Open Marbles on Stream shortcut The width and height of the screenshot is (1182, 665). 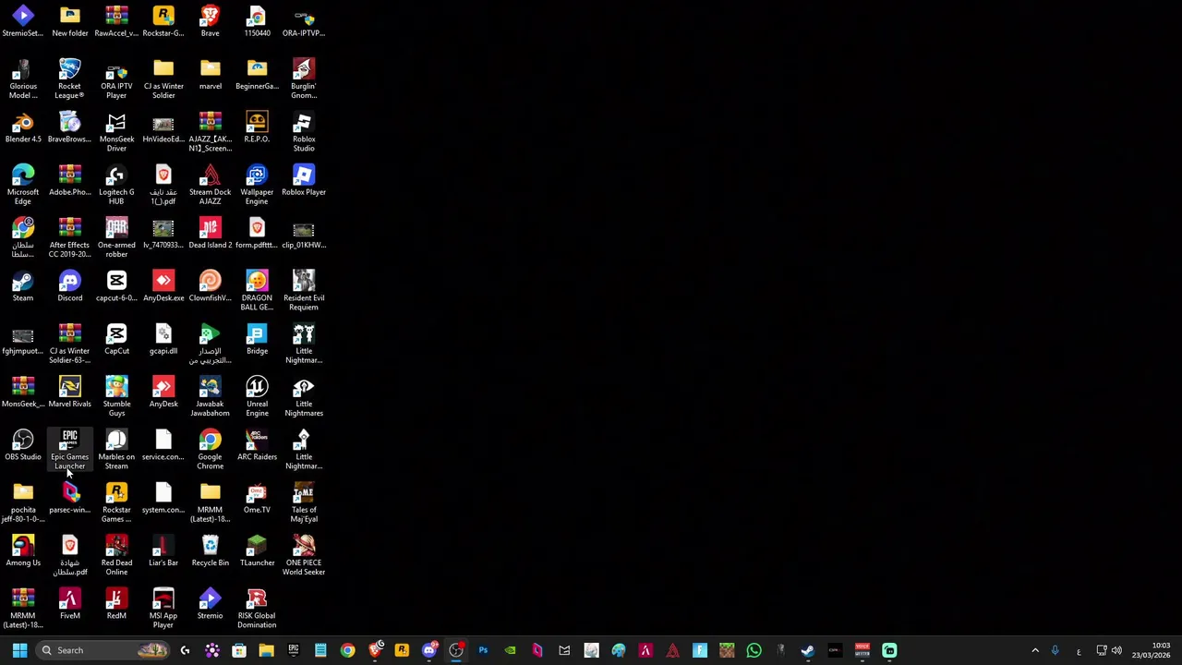(116, 449)
